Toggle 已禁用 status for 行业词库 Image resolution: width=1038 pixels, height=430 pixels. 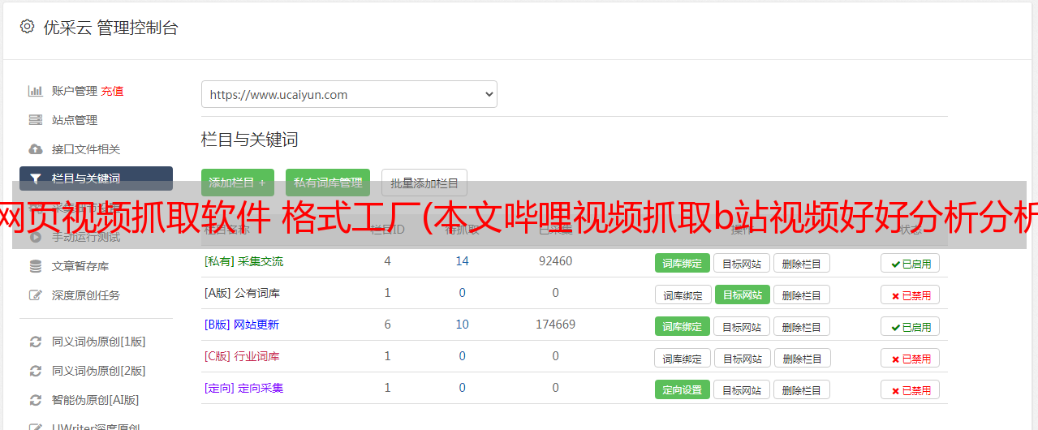[910, 358]
